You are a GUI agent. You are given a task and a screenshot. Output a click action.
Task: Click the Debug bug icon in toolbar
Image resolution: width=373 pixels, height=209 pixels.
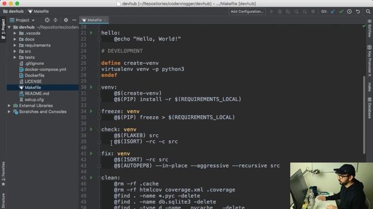[x=280, y=12]
